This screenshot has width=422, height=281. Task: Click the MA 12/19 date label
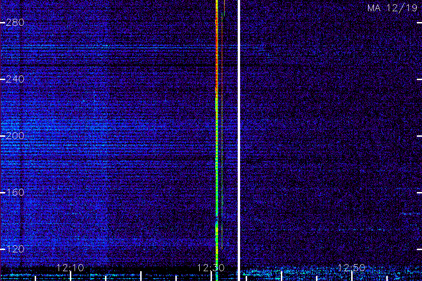click(x=392, y=8)
